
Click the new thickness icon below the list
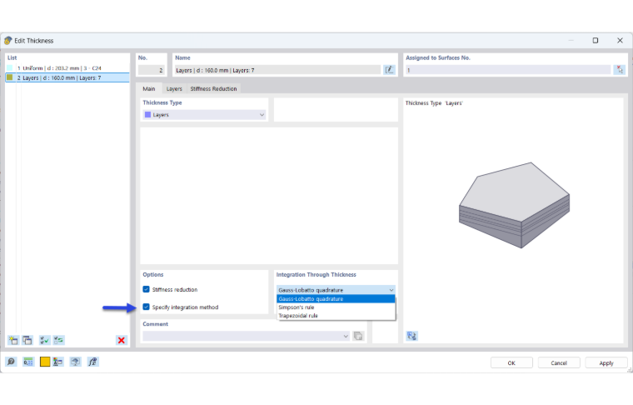(x=13, y=340)
